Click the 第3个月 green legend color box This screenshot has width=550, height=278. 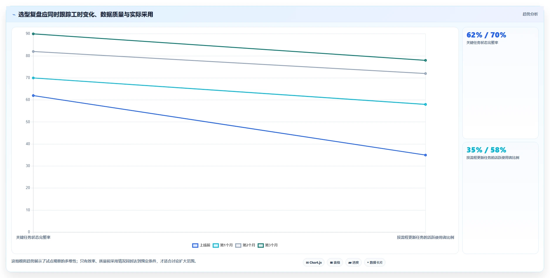coord(261,246)
